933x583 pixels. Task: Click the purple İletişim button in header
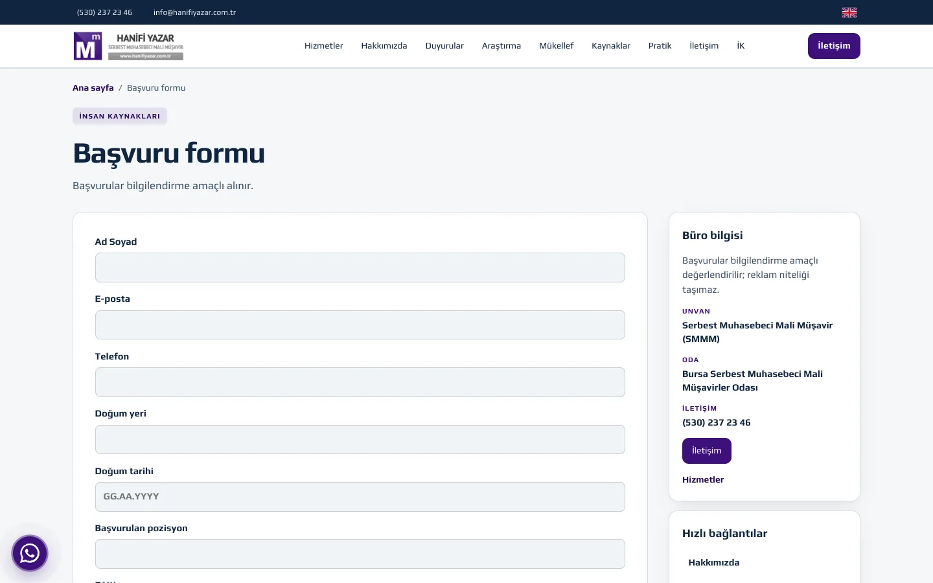[x=834, y=46]
